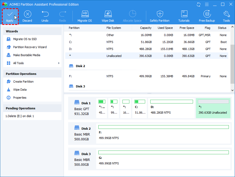Viewport: 235px width, 177px height.
Task: Discard pending changes
Action: [x=27, y=17]
